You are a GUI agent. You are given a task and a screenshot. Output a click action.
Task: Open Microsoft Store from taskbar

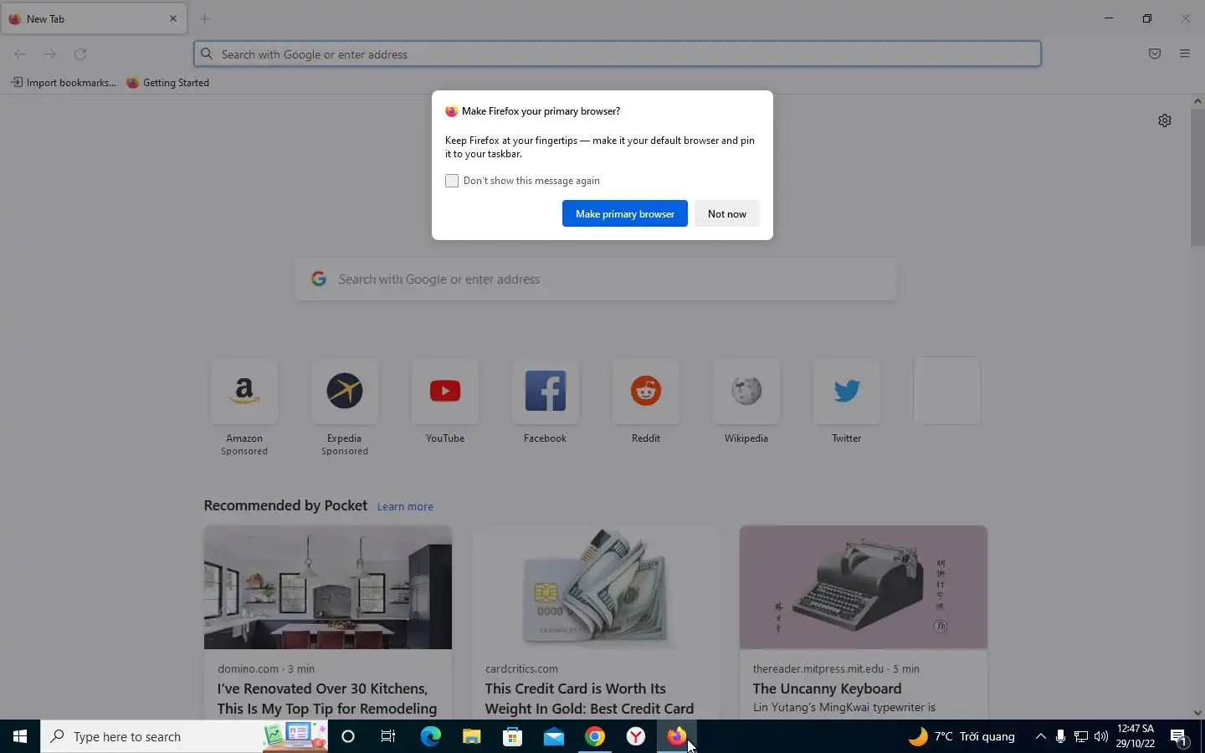pos(512,736)
